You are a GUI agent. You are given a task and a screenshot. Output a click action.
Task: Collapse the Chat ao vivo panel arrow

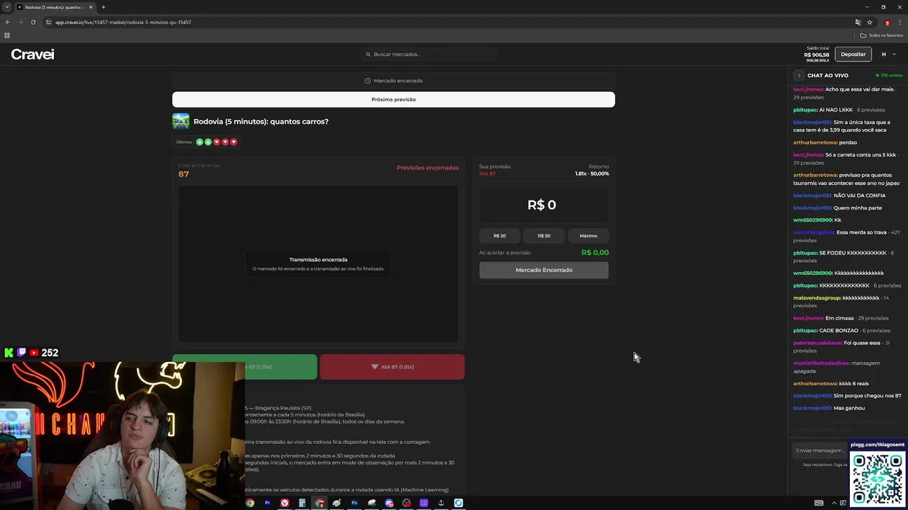(x=799, y=75)
